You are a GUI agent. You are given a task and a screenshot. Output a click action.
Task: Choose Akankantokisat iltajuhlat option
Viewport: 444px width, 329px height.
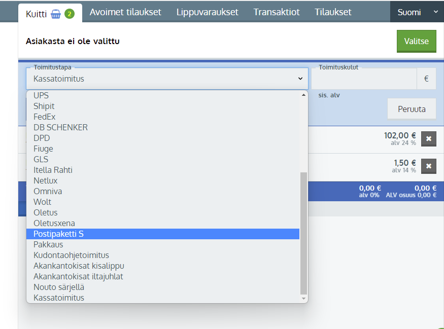click(x=163, y=276)
